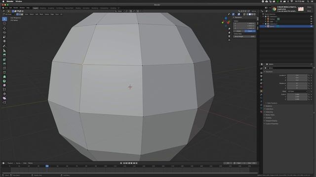Expand the Custom Properties panel

(272, 124)
